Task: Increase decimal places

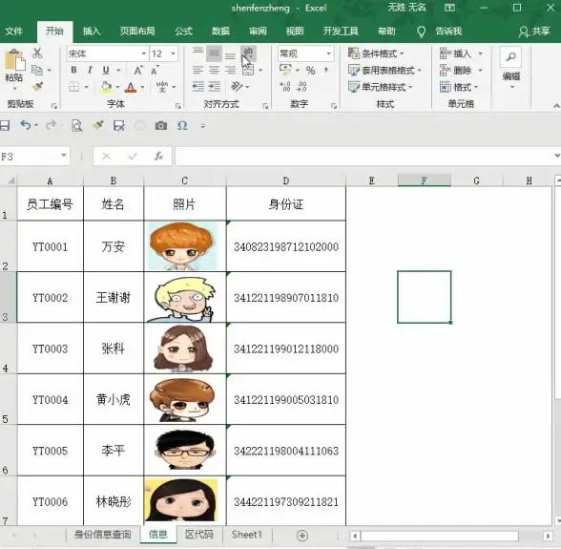Action: [285, 86]
